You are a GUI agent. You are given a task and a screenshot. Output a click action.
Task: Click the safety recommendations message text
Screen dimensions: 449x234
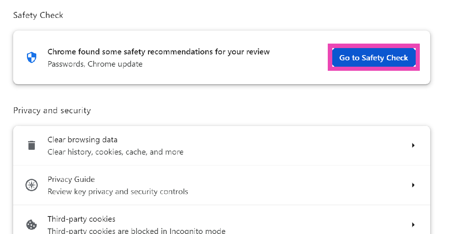(158, 52)
